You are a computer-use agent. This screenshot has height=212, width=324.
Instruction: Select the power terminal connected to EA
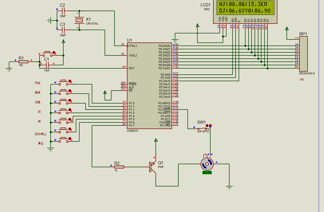pyautogui.click(x=105, y=92)
